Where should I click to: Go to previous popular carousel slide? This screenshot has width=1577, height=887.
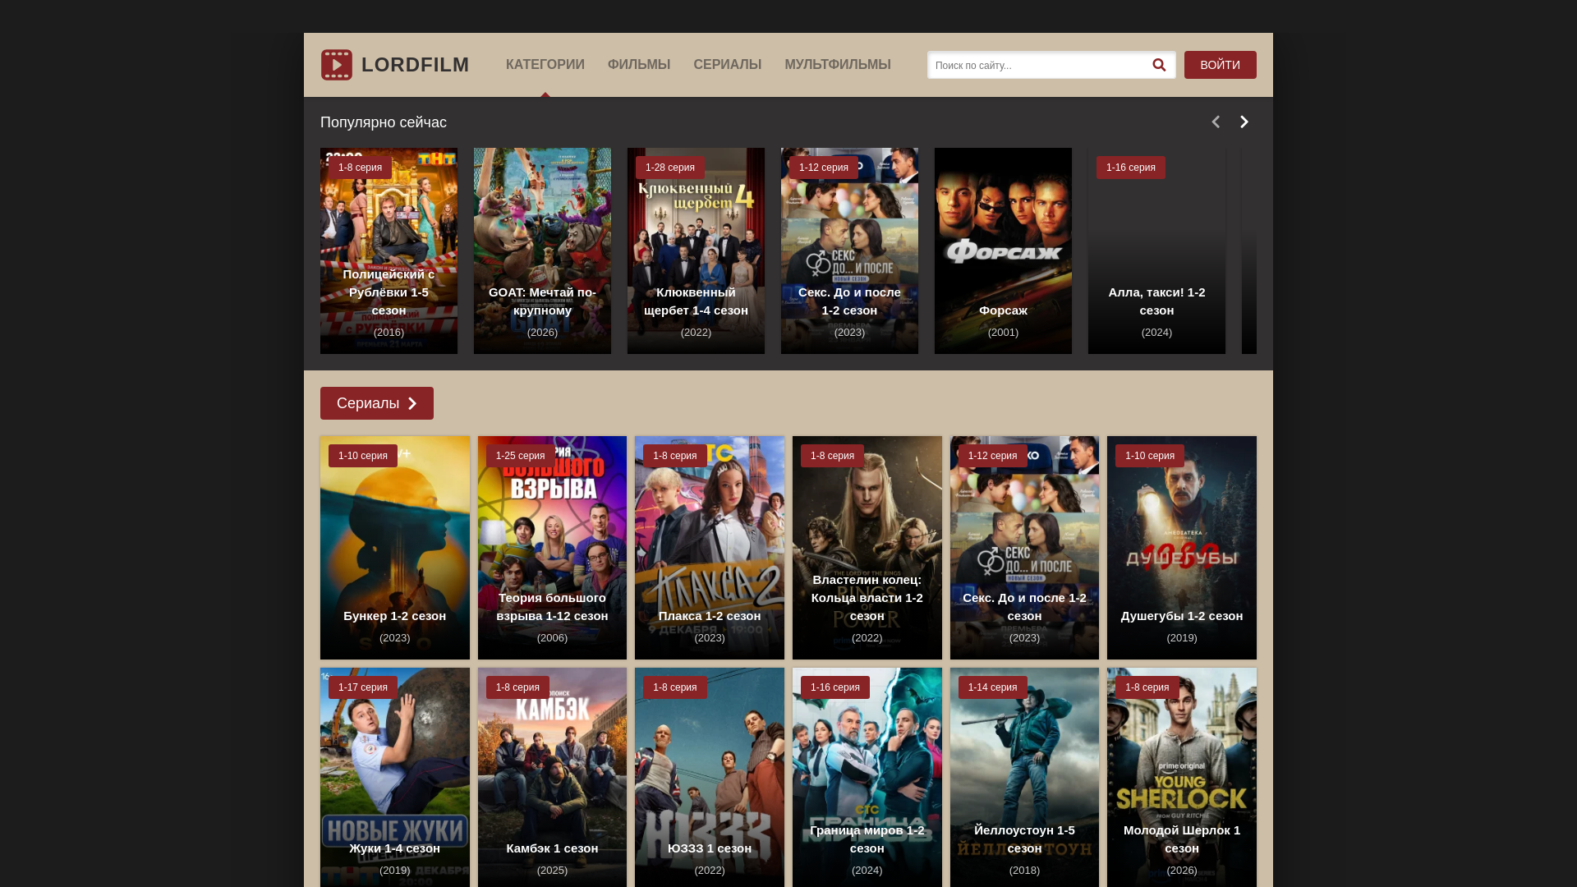click(1216, 122)
